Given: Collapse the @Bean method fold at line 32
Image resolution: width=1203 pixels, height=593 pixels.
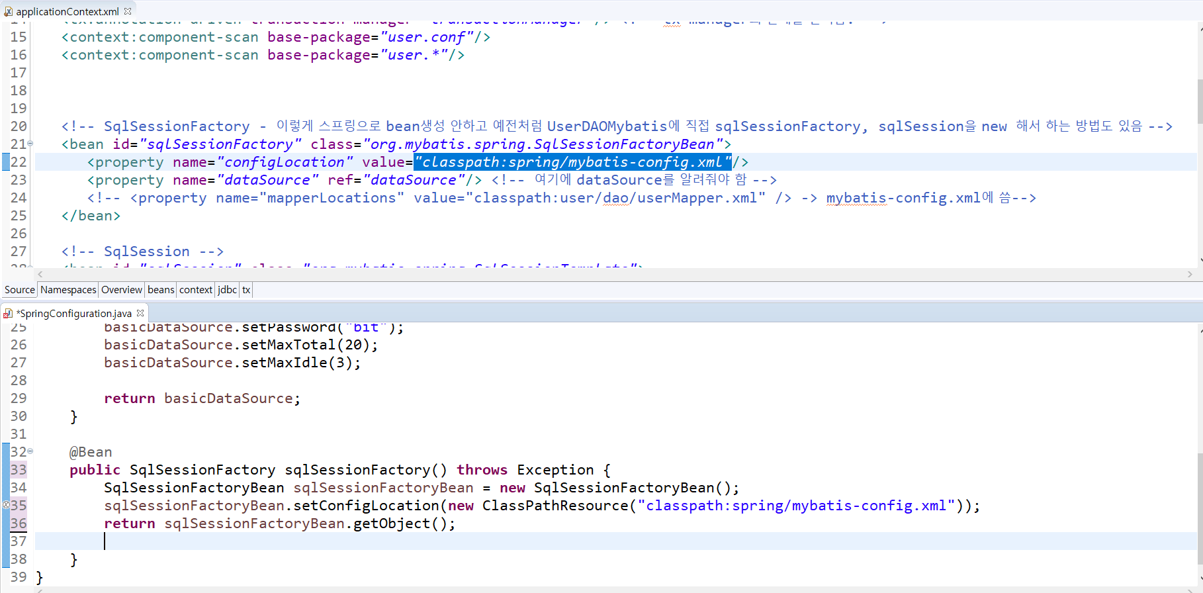Looking at the screenshot, I should (30, 451).
